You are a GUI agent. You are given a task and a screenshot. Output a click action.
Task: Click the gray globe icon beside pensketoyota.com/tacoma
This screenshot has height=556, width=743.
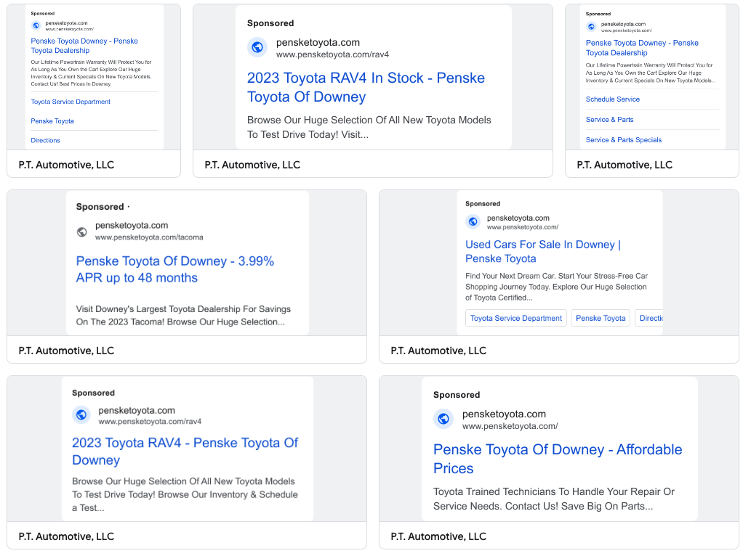[82, 232]
